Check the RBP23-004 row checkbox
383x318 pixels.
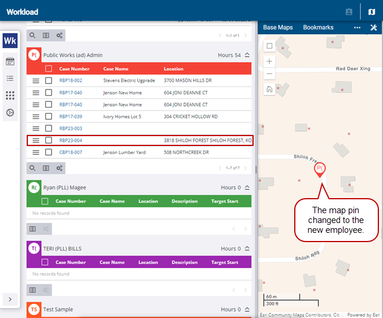tap(49, 140)
